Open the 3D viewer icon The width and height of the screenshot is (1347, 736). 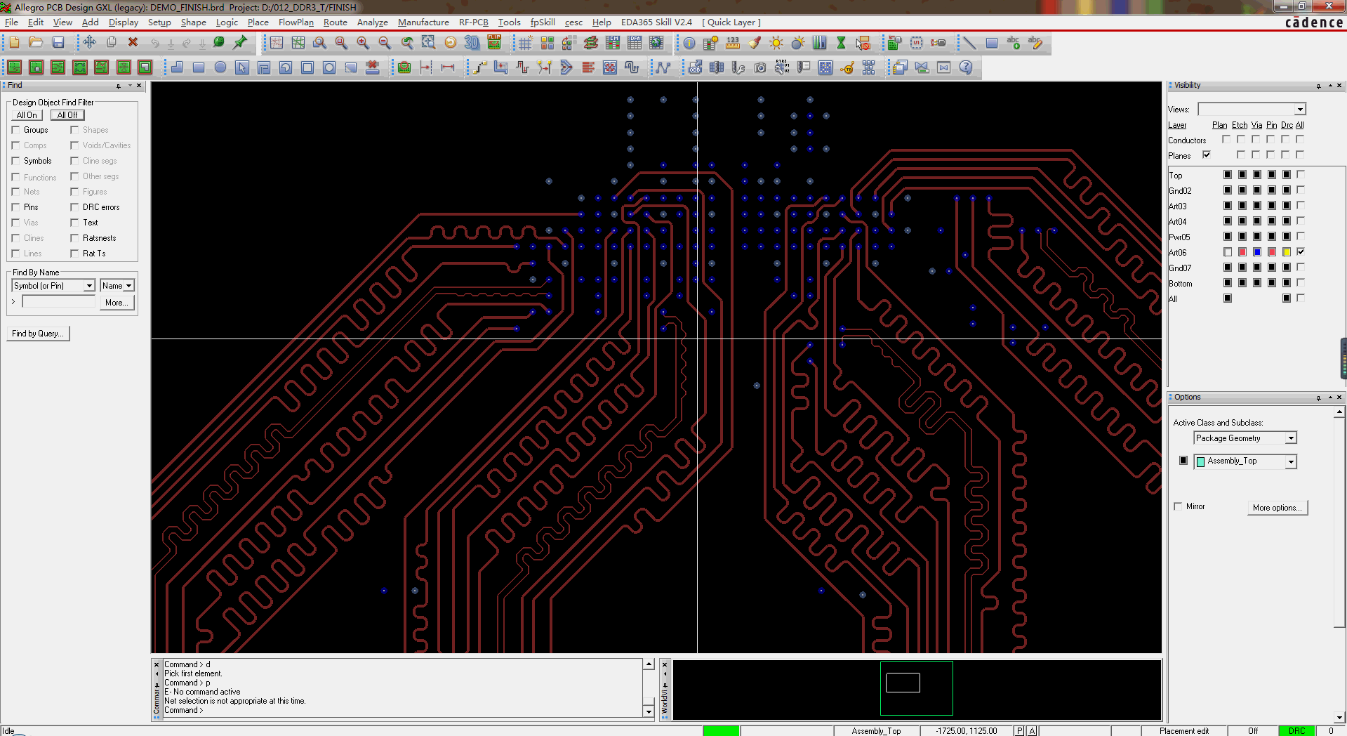[x=472, y=43]
